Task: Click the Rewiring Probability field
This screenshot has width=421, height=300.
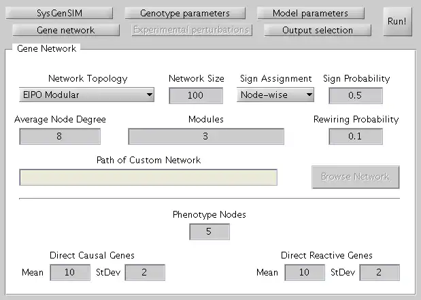Action: pyautogui.click(x=356, y=137)
